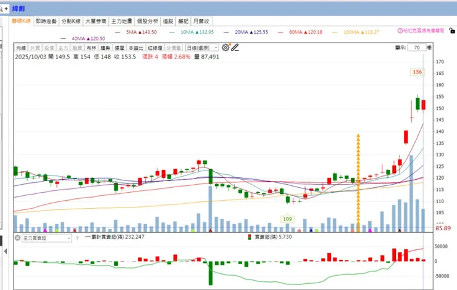457x290 pixels.
Task: Edit the 顯示 bar count field showing 70
Action: tap(417, 47)
